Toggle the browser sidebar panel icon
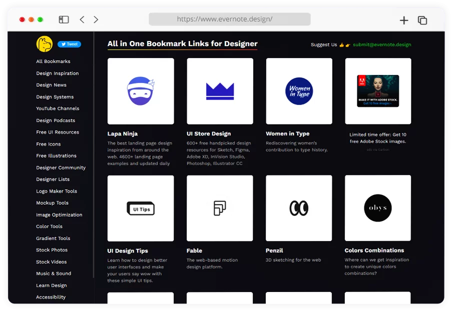 [x=64, y=19]
